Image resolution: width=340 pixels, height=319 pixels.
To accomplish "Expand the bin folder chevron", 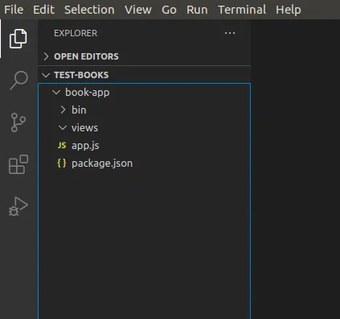I will [x=63, y=110].
